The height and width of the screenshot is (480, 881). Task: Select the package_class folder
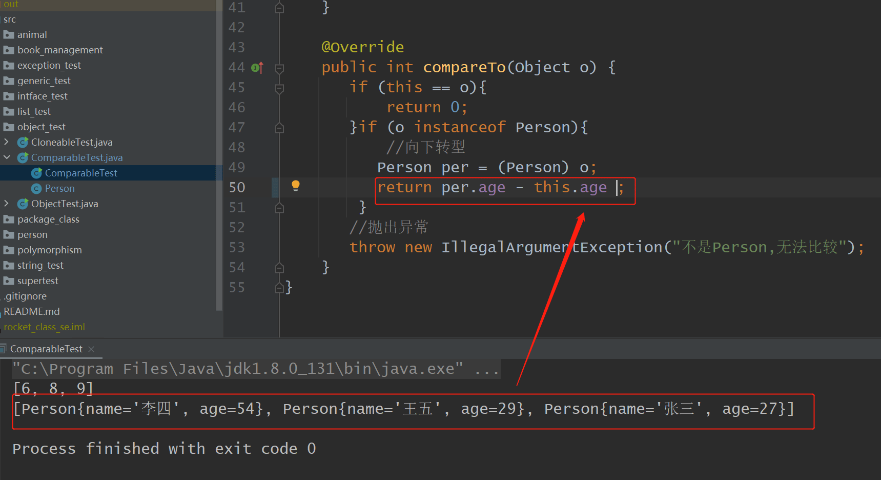click(x=48, y=219)
